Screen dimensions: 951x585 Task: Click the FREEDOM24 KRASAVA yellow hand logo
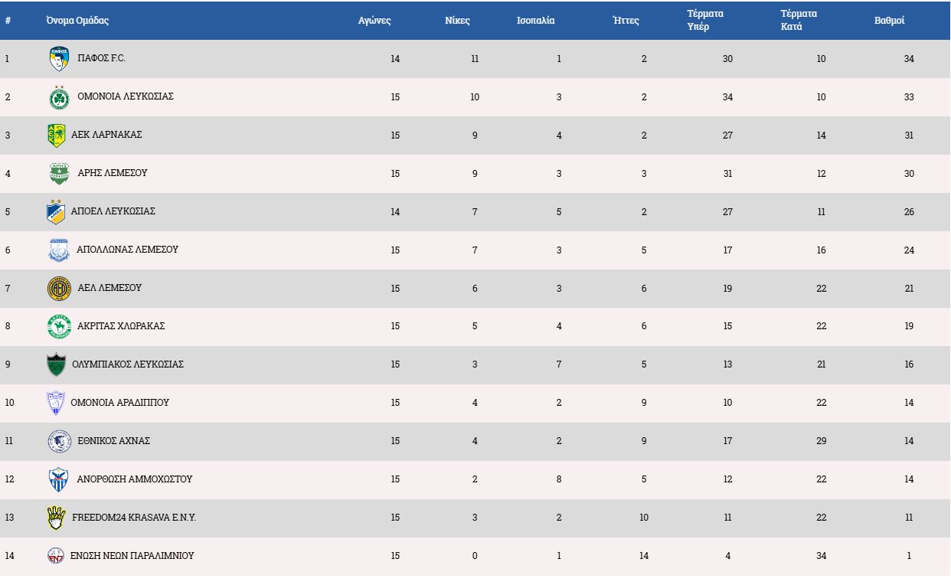pyautogui.click(x=56, y=518)
